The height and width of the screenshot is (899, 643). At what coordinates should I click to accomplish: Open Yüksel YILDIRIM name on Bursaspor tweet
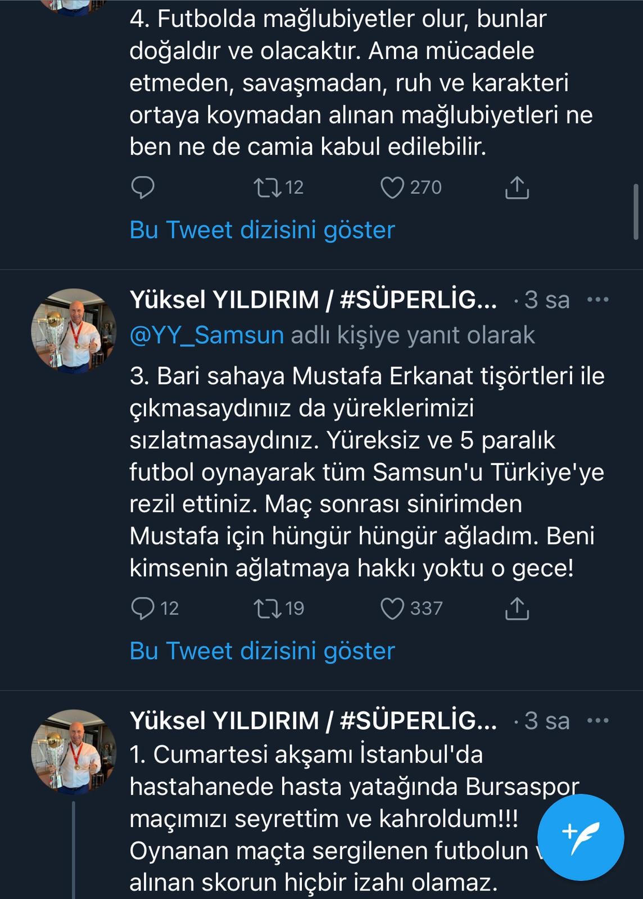[x=313, y=721]
